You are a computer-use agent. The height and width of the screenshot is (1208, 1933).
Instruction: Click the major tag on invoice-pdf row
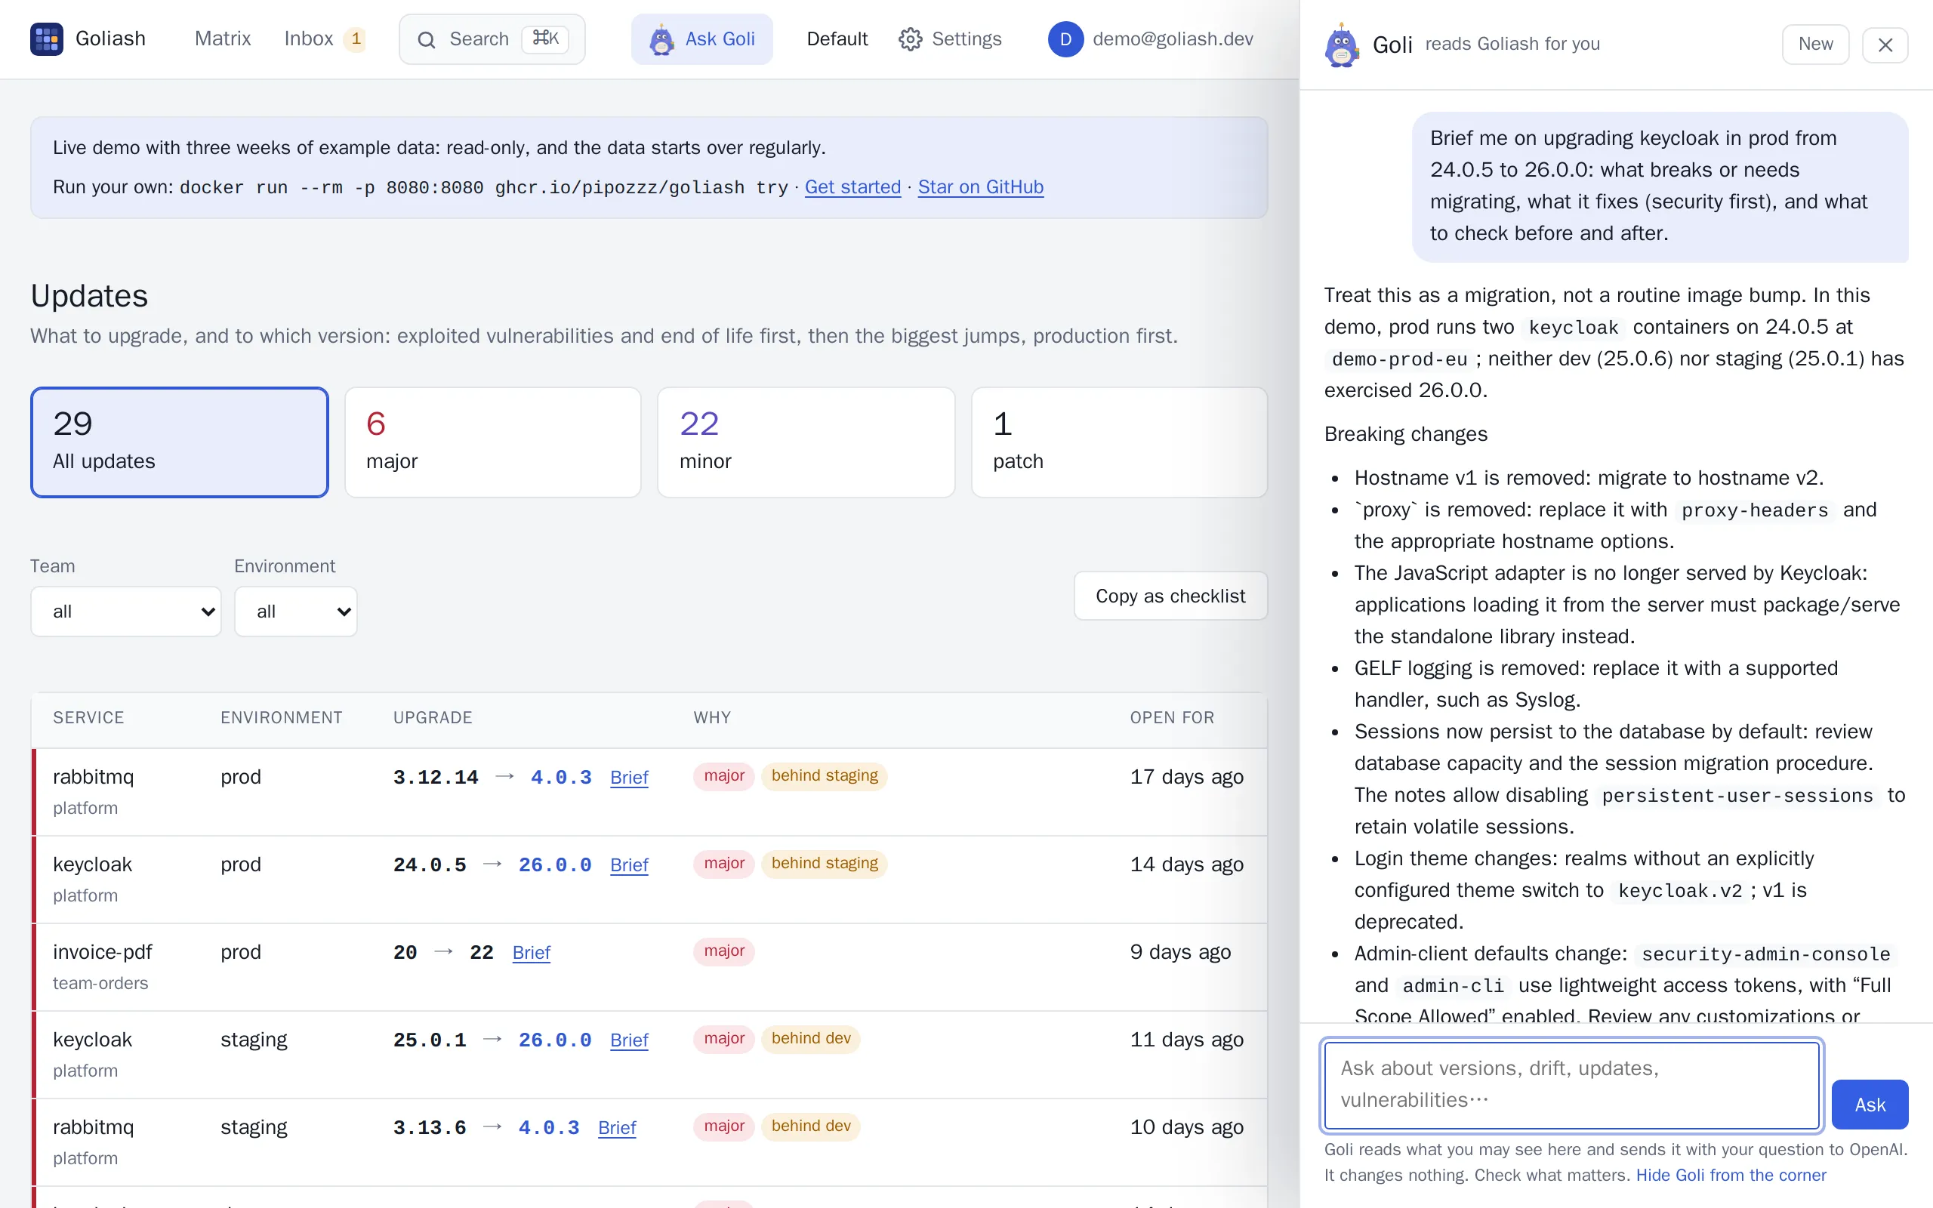click(x=723, y=951)
